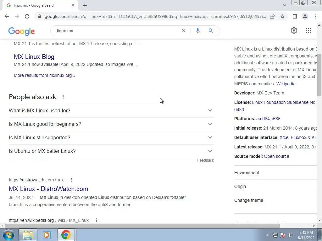Open MX Linux Blog link
This screenshot has width=322, height=241.
[34, 57]
